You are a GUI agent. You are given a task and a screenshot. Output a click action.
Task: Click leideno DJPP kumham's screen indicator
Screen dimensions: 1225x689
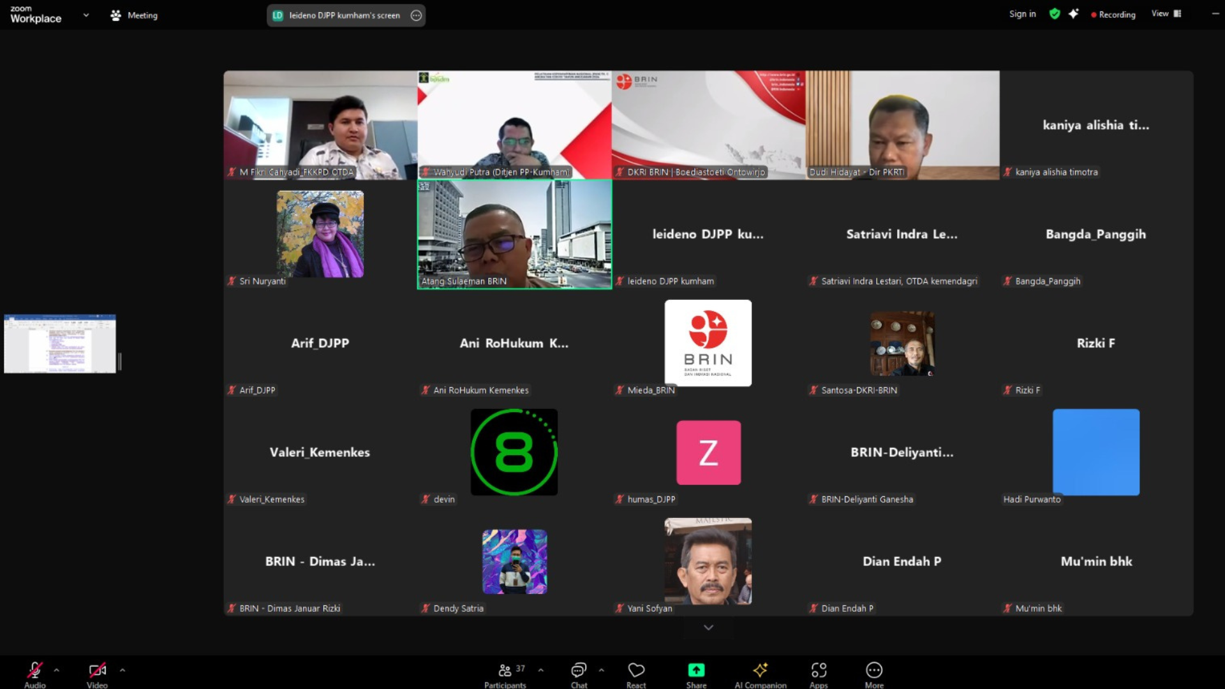pos(345,15)
